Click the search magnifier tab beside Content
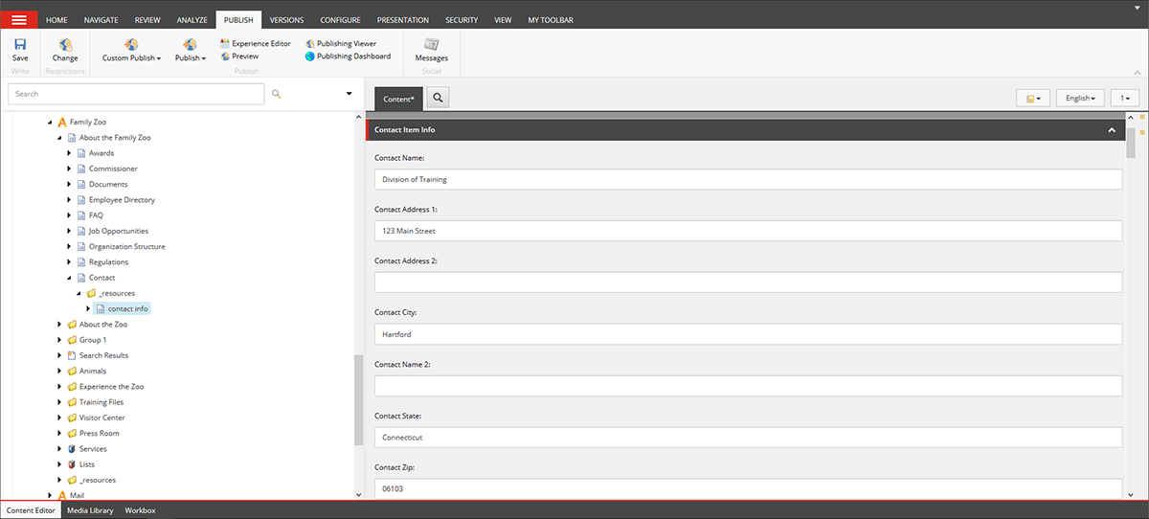Screen dimensions: 1149x519 pos(437,98)
